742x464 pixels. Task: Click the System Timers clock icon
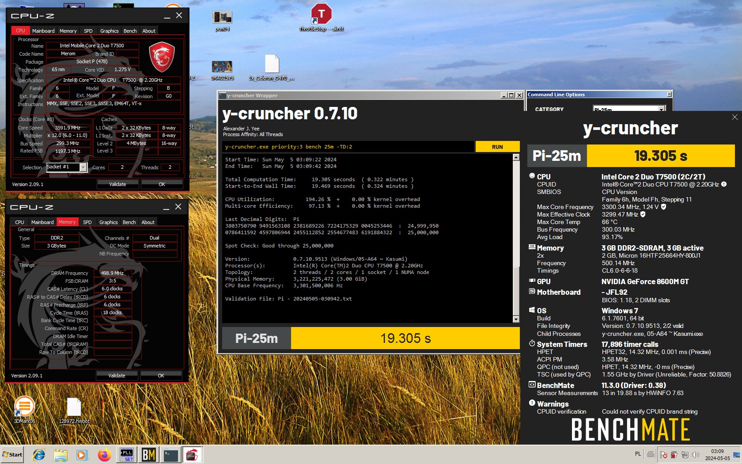click(532, 343)
